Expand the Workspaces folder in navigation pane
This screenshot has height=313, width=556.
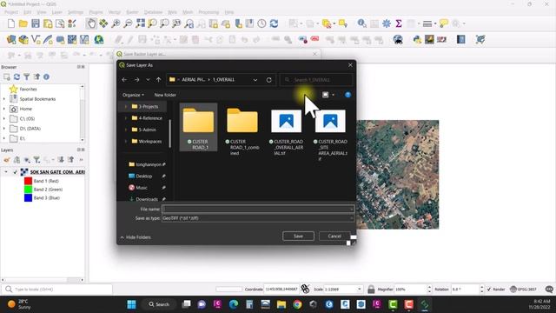pos(125,141)
